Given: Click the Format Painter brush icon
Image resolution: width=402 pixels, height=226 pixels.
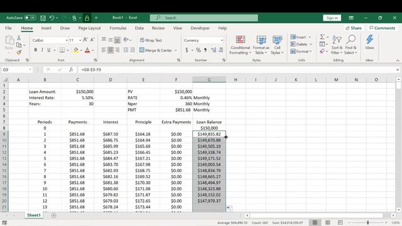Looking at the screenshot, I should (x=19, y=52).
